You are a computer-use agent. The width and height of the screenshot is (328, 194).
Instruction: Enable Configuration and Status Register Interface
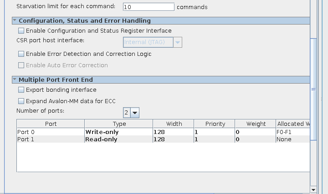point(21,31)
